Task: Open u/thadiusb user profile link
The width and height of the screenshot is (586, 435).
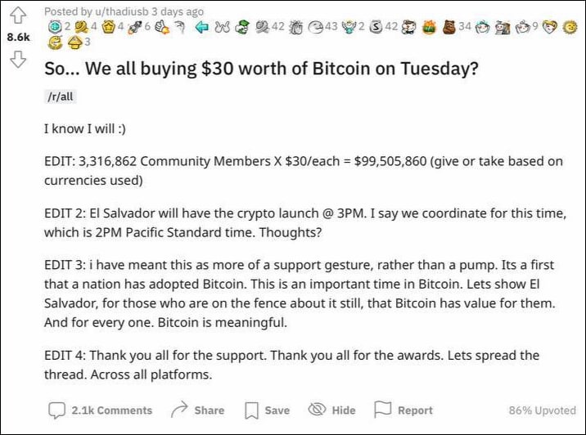Action: pos(121,11)
